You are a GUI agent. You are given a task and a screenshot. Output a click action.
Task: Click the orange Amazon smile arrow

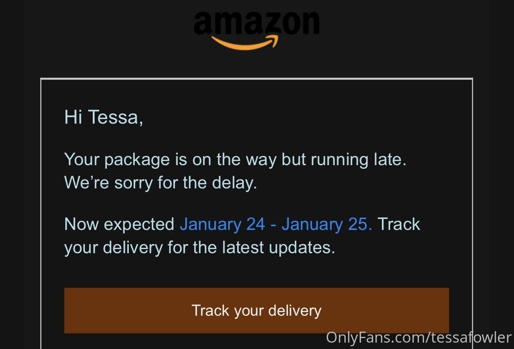tap(245, 43)
